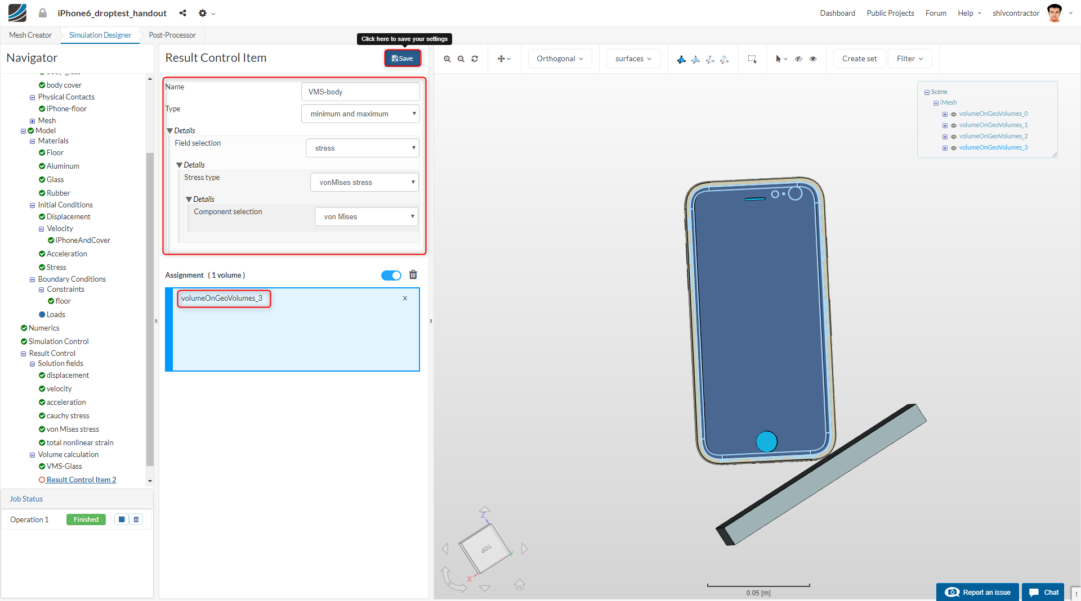
Task: Rotate view left with the cube's left arrow
Action: tap(445, 549)
